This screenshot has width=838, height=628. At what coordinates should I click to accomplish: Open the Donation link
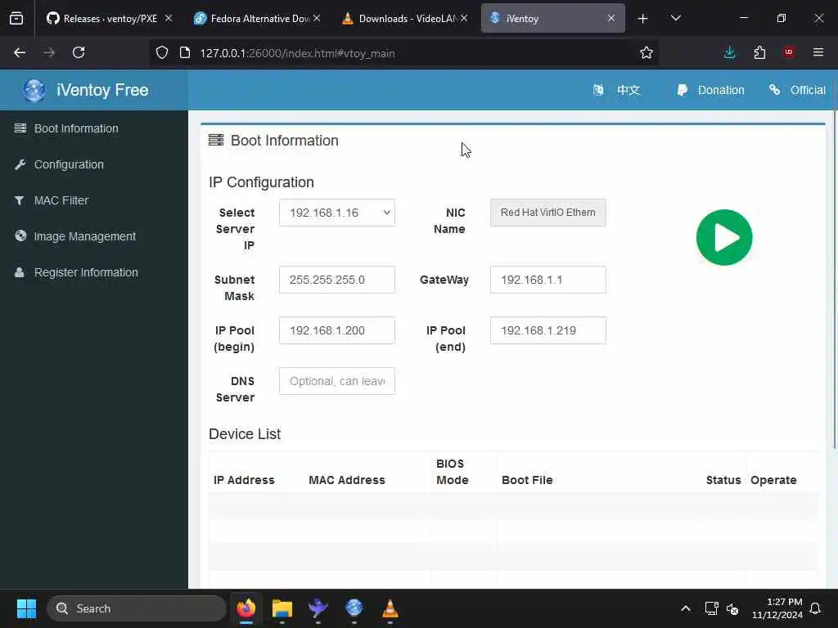tap(721, 90)
